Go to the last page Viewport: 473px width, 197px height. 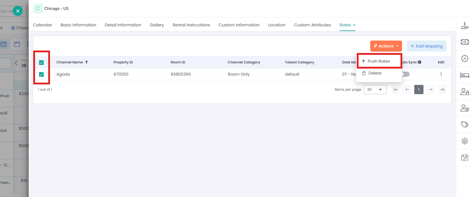pos(442,90)
